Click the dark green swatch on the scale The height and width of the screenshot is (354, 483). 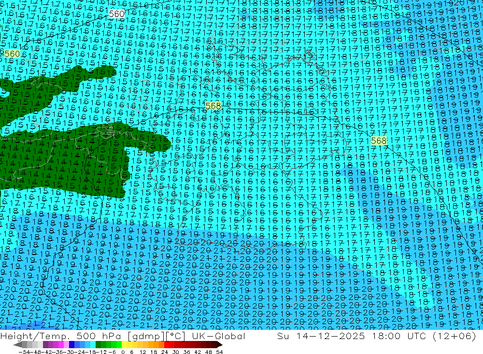pyautogui.click(x=98, y=344)
